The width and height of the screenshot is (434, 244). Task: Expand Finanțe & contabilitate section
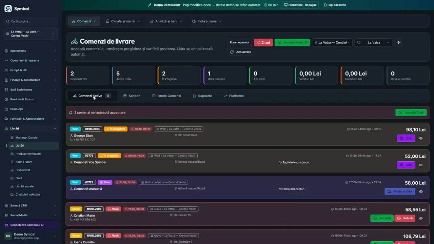pyautogui.click(x=31, y=80)
